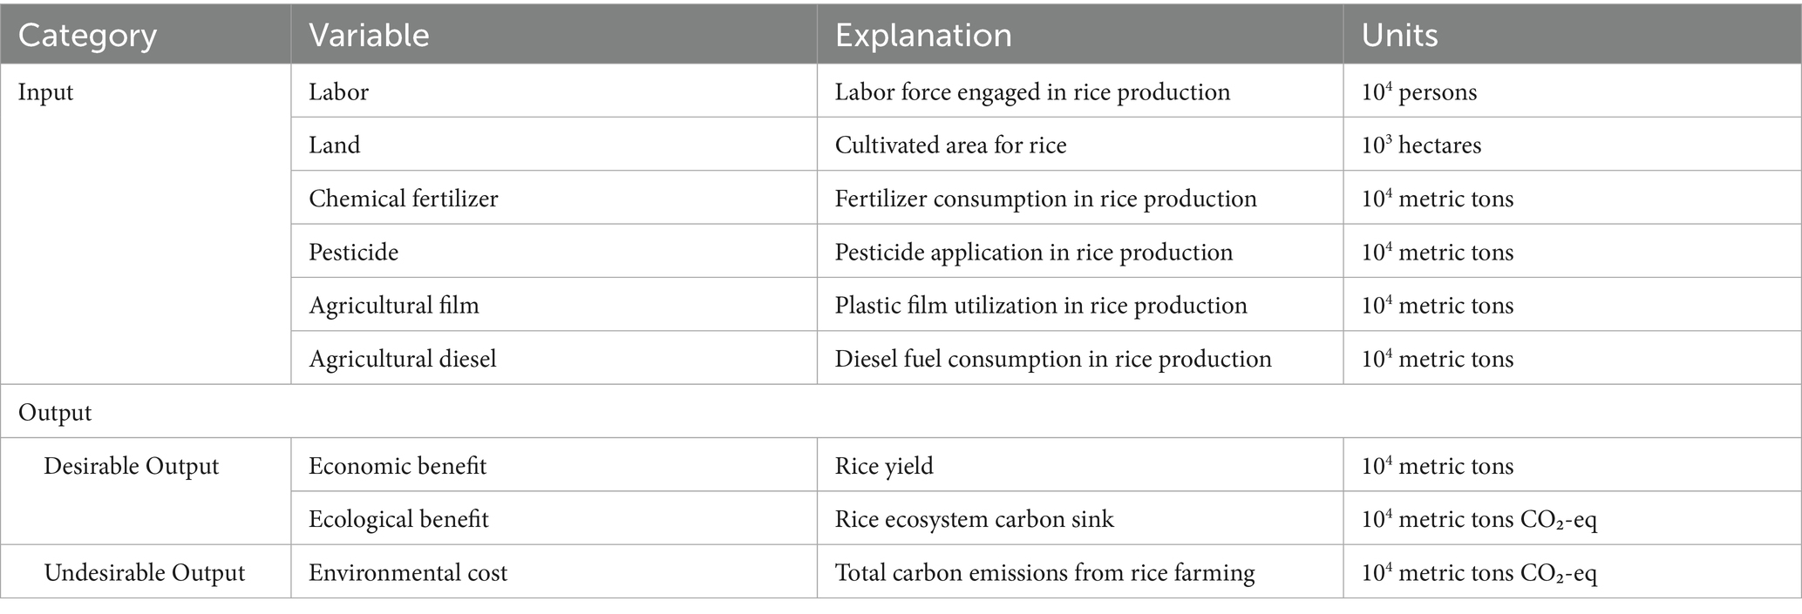Click the Pesticide variable cell
Viewport: 1802px width, 614px height.
[353, 253]
